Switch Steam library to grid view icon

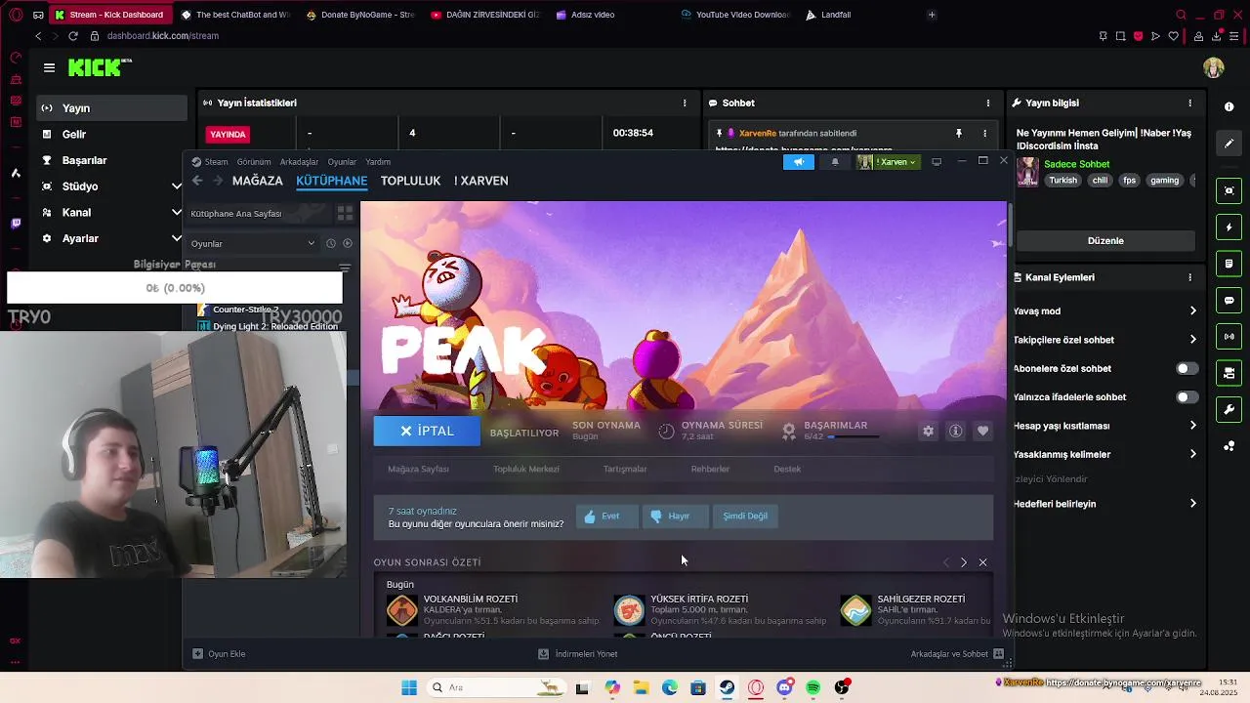pyautogui.click(x=345, y=213)
